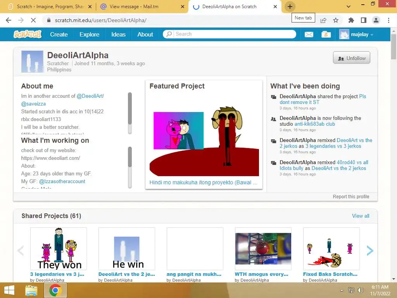
Task: Open the Ideas menu item
Action: coord(118,35)
